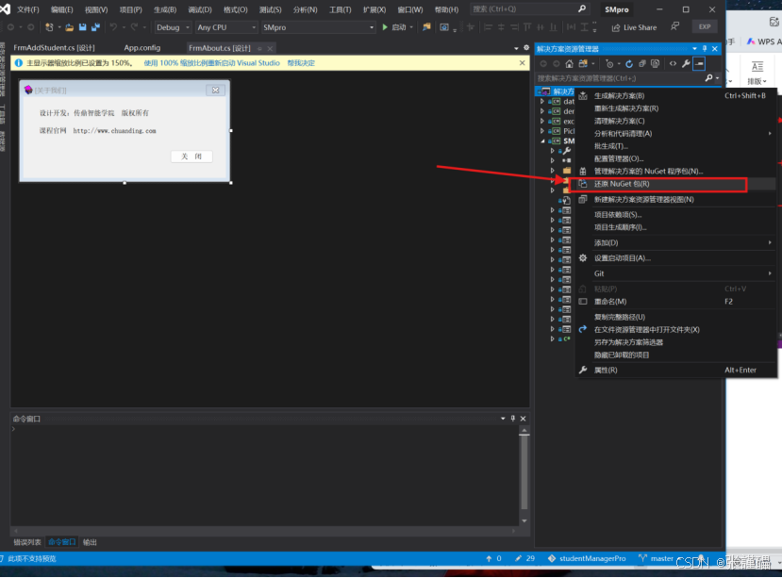Open the Any CPU platform dropdown
Viewport: 782px width, 578px height.
click(x=226, y=27)
